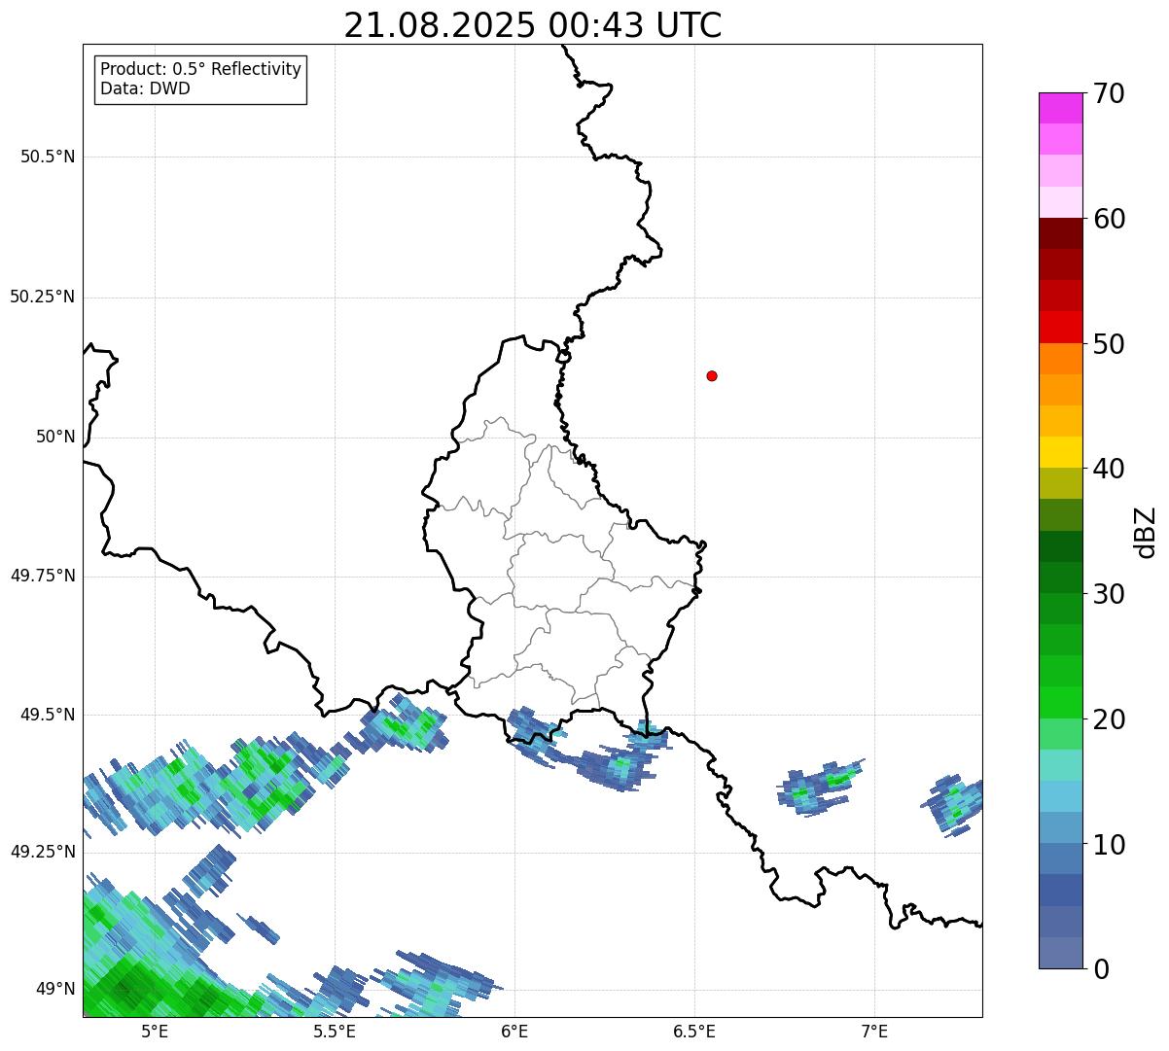Viewport: 1169px width, 1051px height.
Task: Click the '7°E' longitude label
Action: pos(874,1031)
